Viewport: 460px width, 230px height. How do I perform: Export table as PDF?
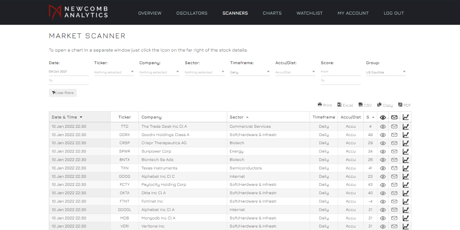(x=405, y=105)
